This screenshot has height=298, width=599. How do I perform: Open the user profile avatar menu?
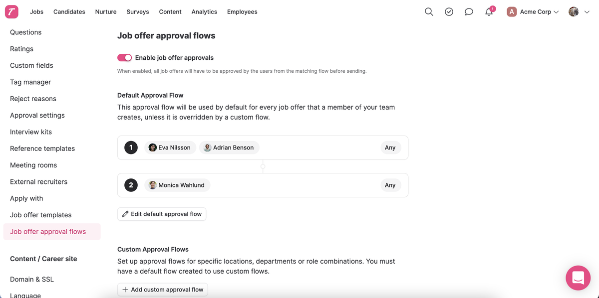pos(579,11)
